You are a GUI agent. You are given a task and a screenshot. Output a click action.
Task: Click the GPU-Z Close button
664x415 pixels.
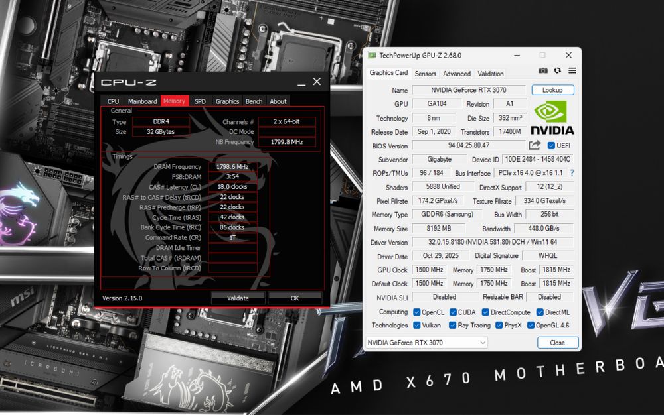557,343
